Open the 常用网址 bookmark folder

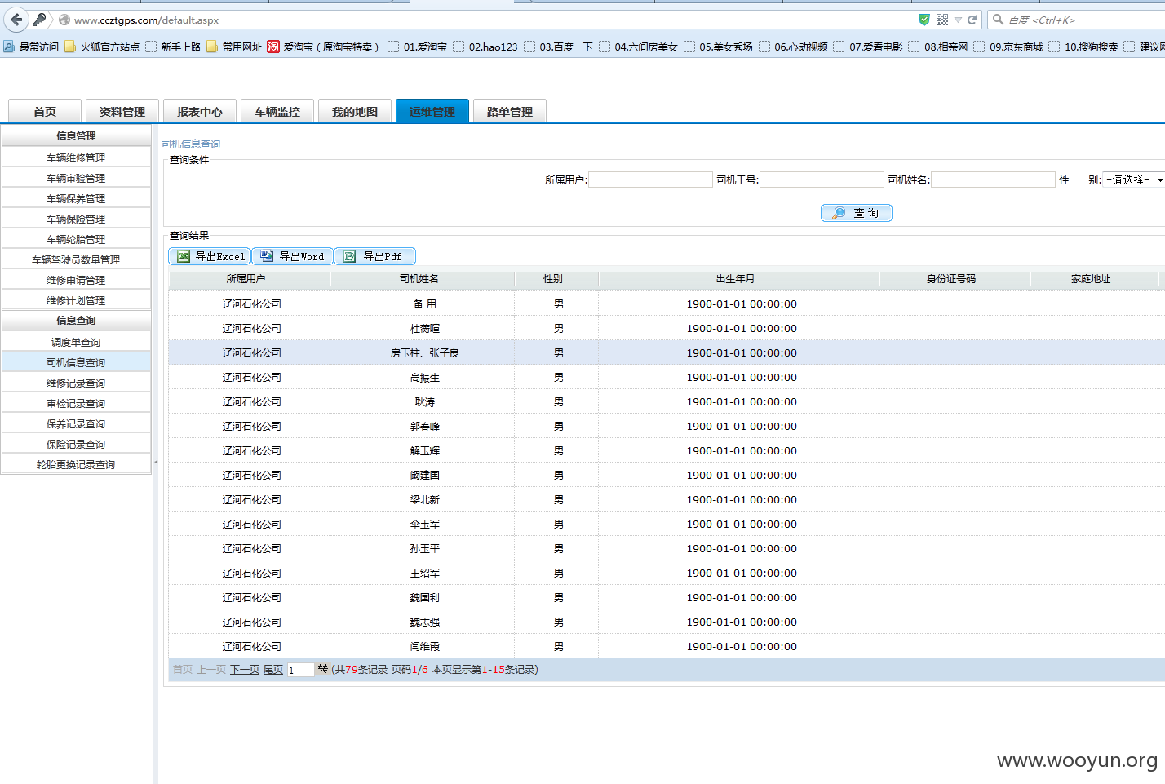pyautogui.click(x=234, y=47)
